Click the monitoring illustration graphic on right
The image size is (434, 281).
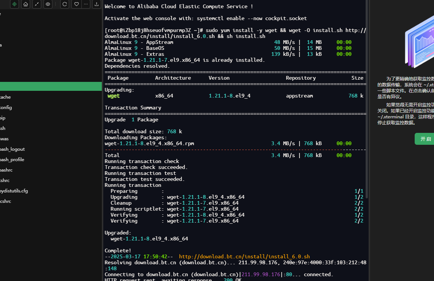[420, 42]
